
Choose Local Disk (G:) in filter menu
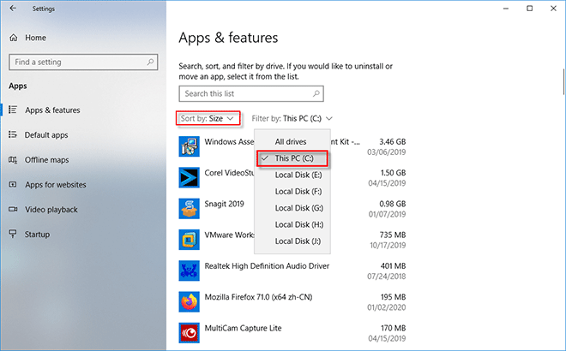[x=292, y=208]
